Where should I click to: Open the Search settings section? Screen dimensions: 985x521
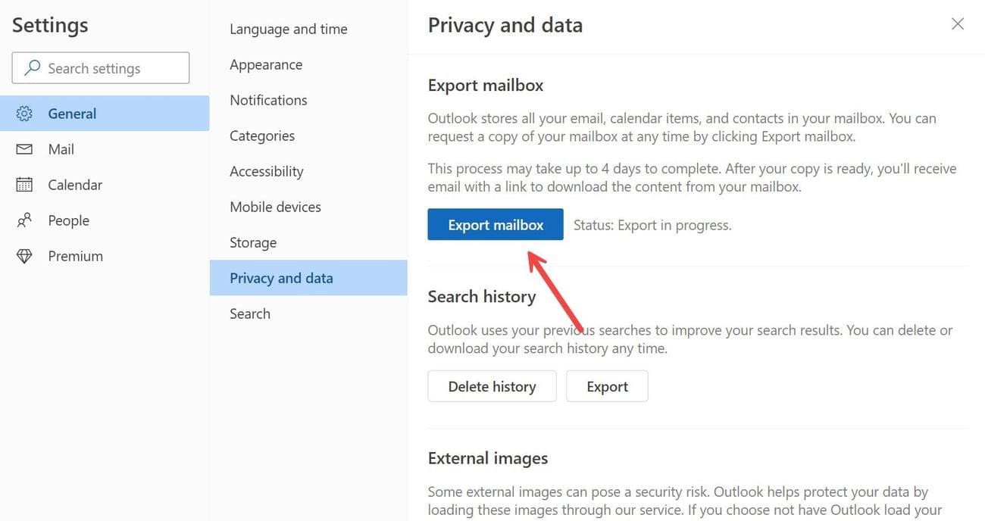(249, 313)
